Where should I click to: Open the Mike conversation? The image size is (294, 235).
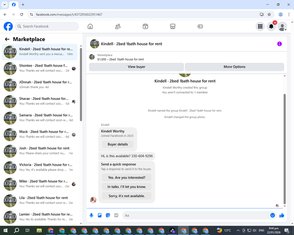point(39,184)
